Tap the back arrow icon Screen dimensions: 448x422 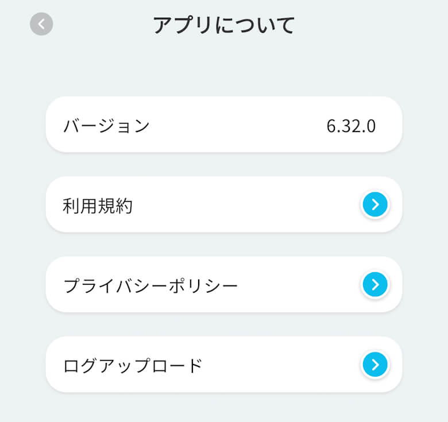pos(41,24)
